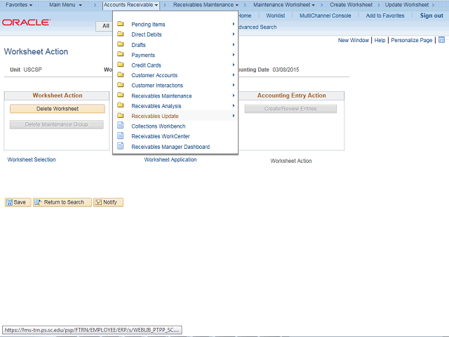Open the Favorites dropdown
Viewport: 449px width, 337px height.
[x=19, y=5]
